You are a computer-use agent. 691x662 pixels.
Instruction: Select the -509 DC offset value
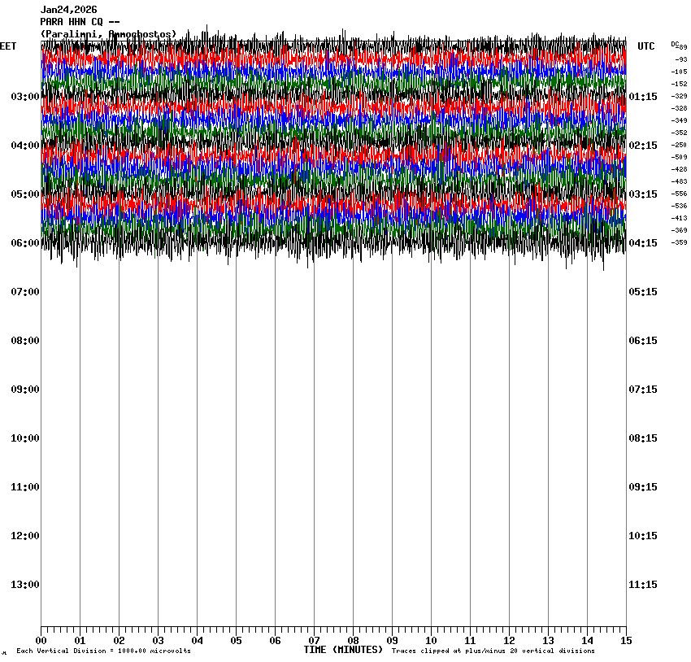(x=680, y=157)
